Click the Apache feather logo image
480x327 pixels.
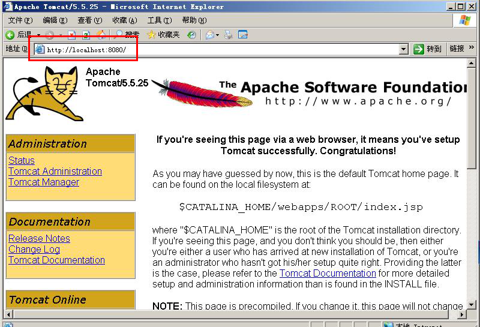pyautogui.click(x=202, y=94)
